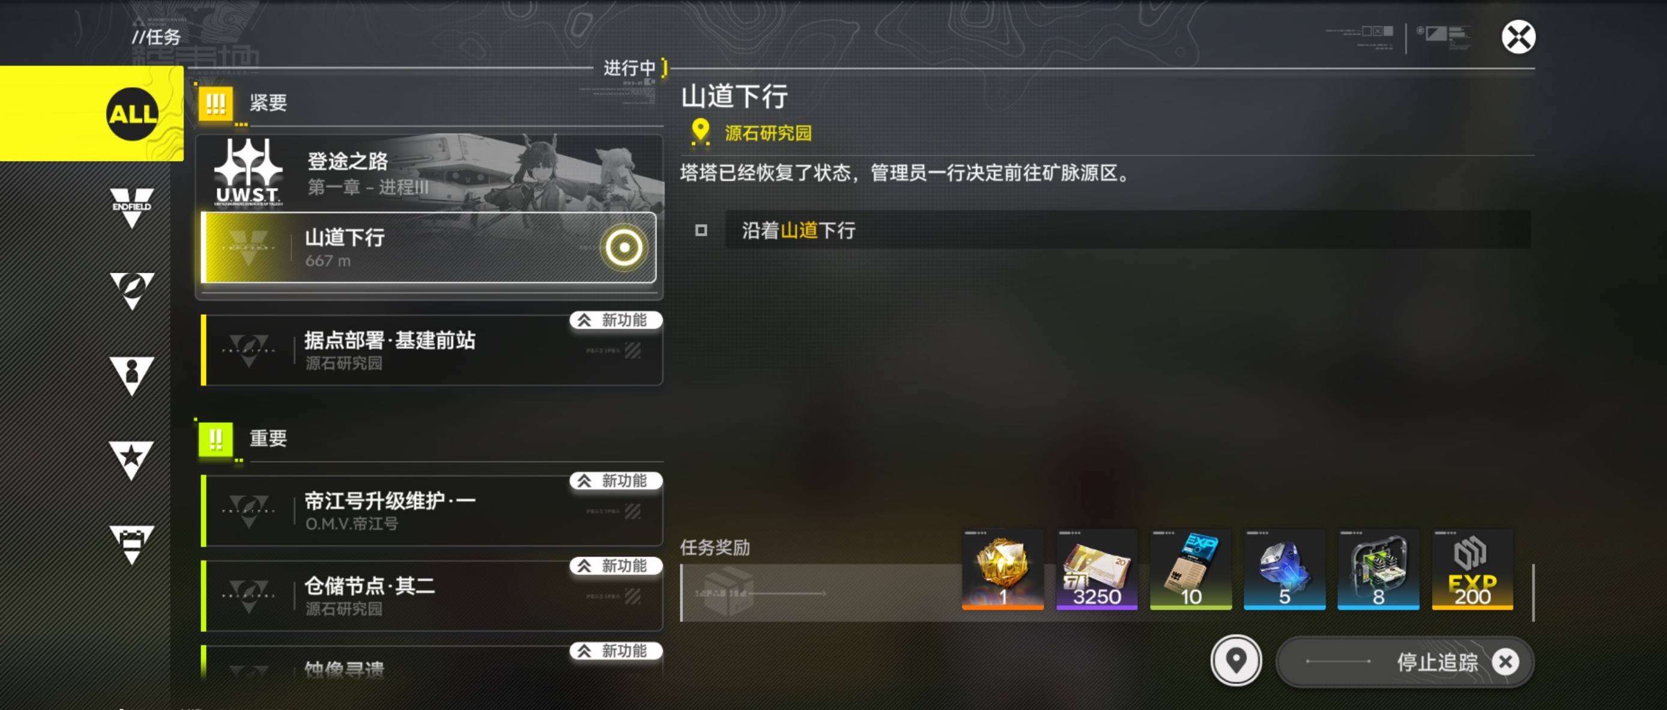Viewport: 1667px width, 710px height.
Task: Toggle the 沿着山道下行 objective checkbox
Action: click(701, 231)
